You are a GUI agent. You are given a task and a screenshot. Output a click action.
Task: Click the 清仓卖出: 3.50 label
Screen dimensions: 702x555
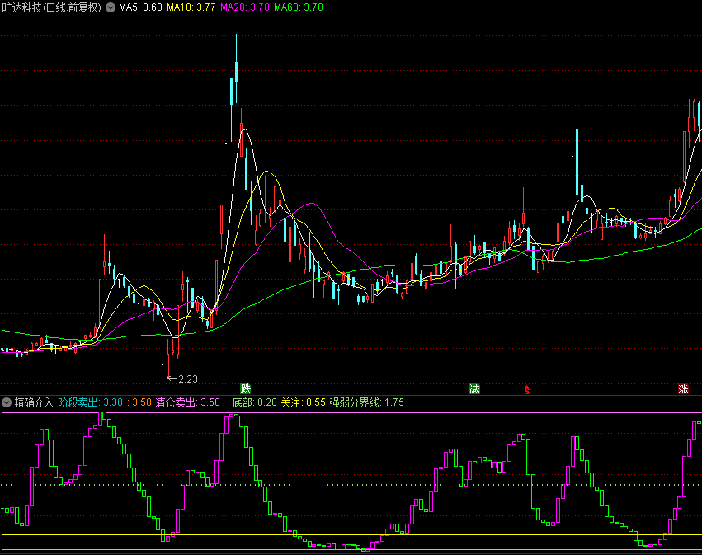(188, 402)
